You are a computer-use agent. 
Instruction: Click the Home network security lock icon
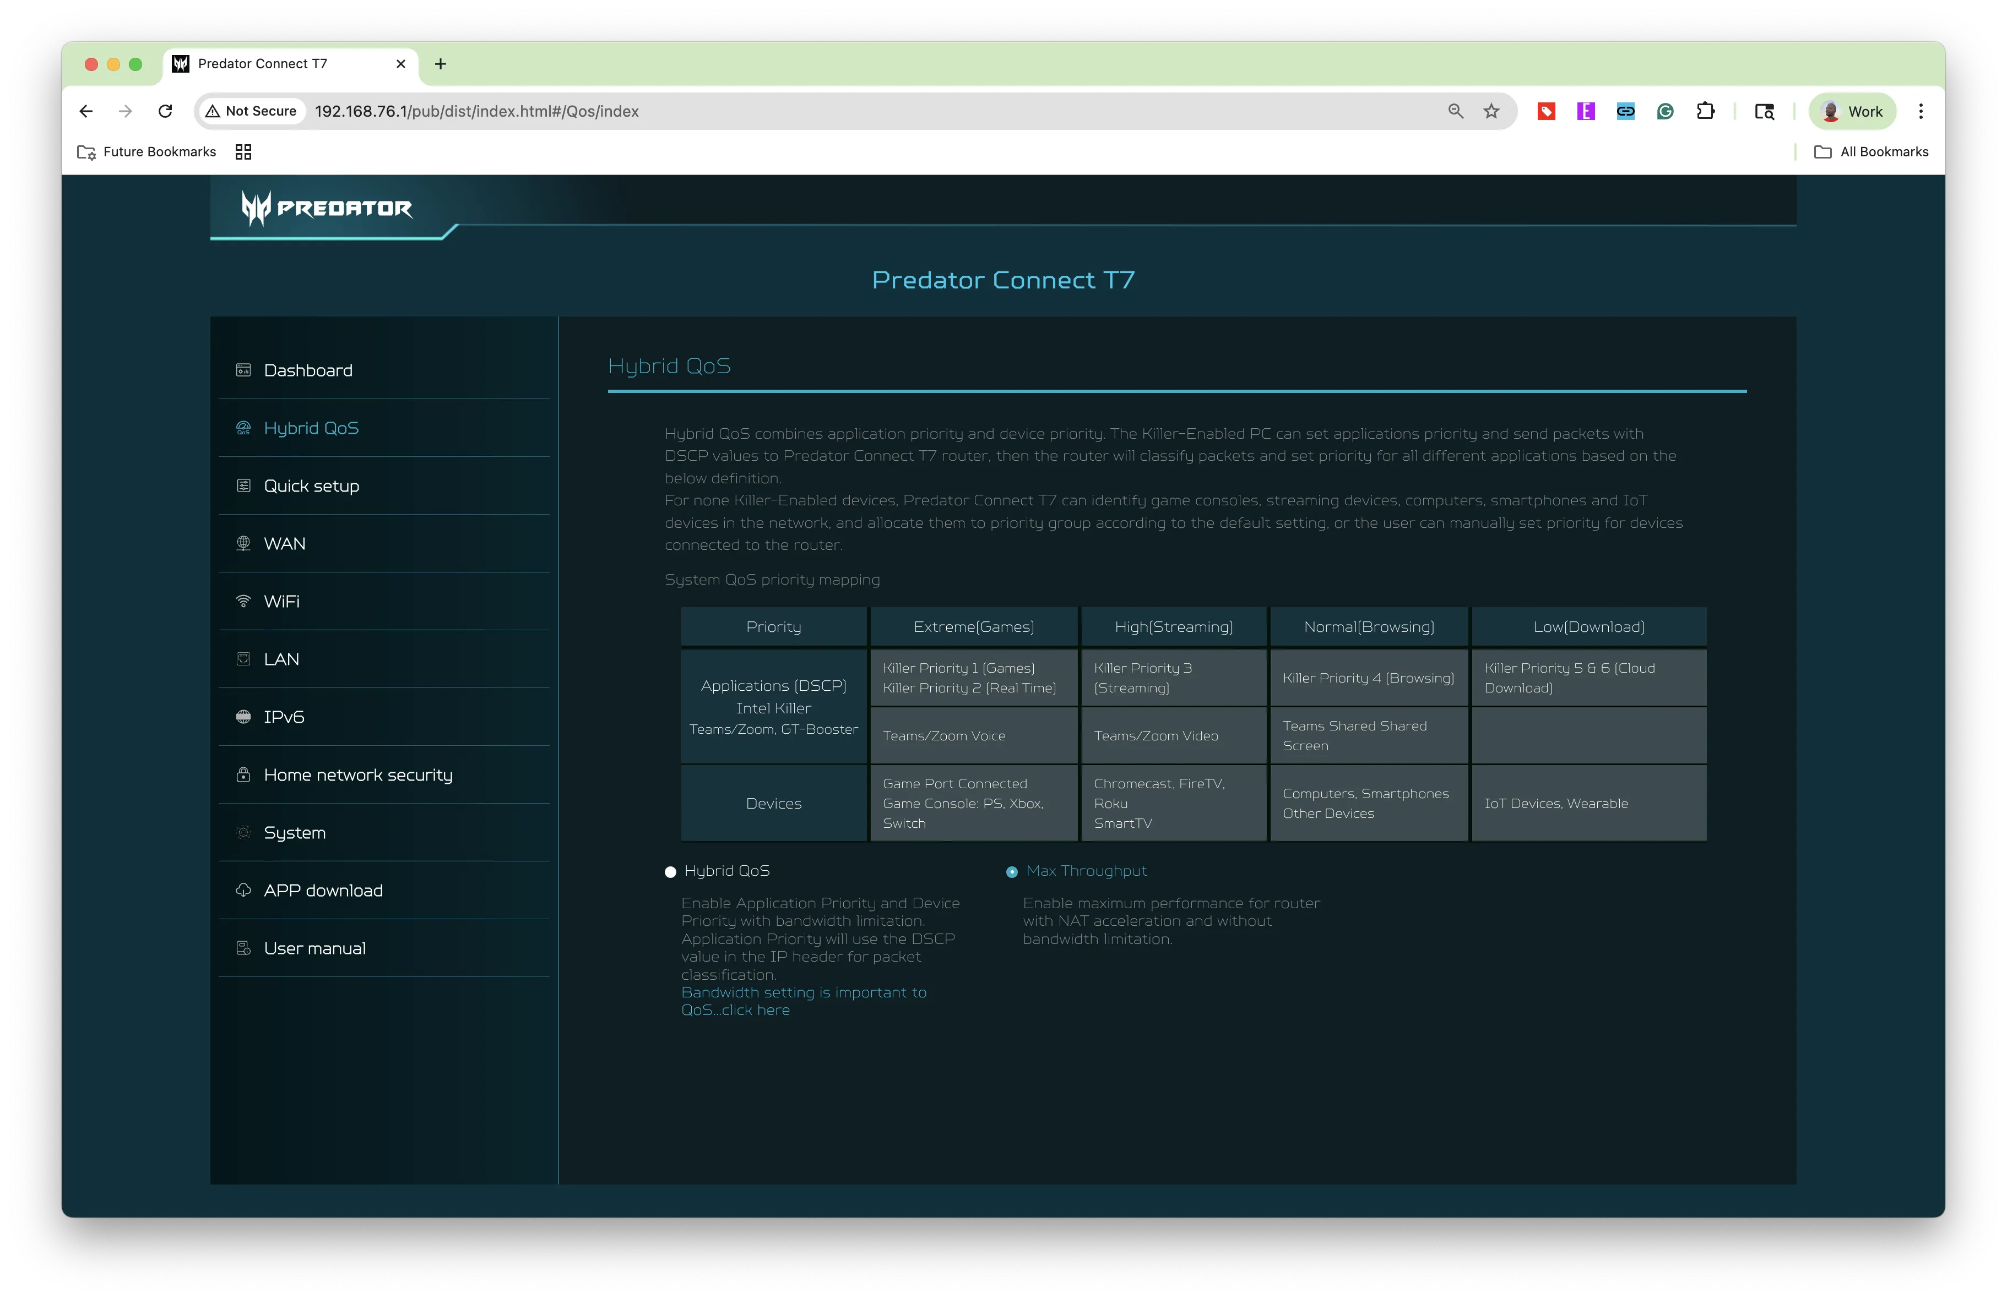click(243, 774)
